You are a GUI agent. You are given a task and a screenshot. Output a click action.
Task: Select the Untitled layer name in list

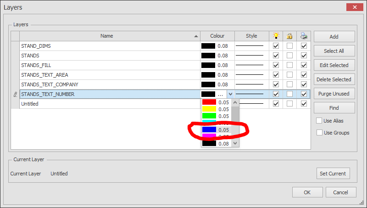coord(30,103)
